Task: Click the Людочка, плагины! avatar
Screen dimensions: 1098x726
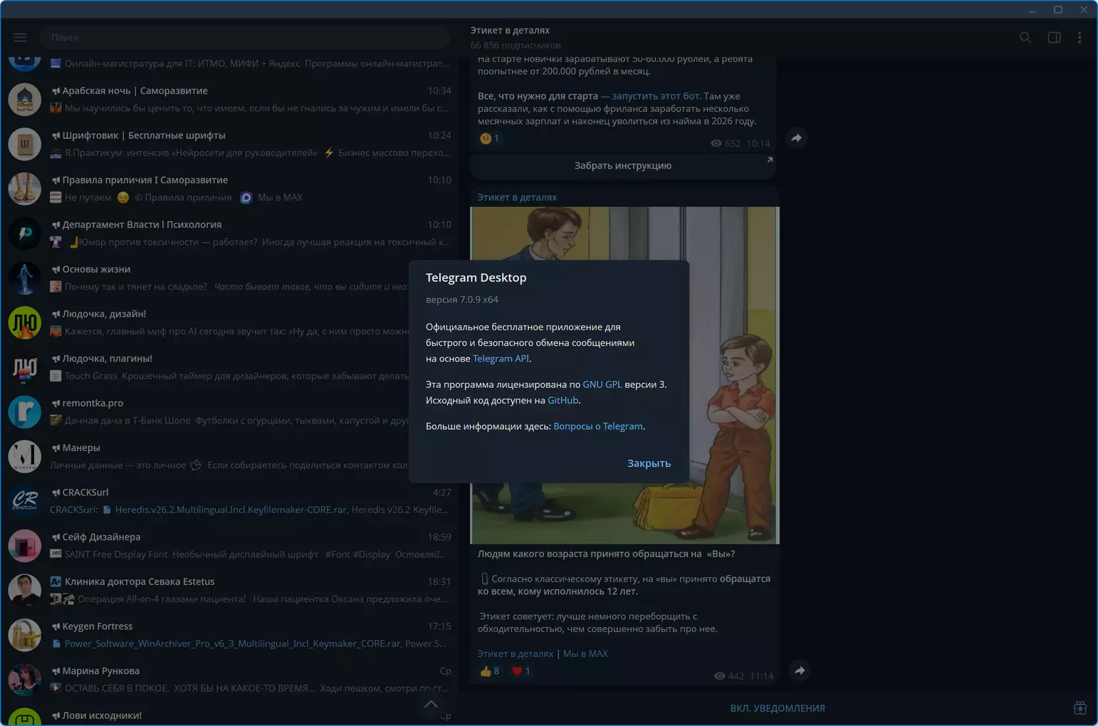Action: pos(25,367)
